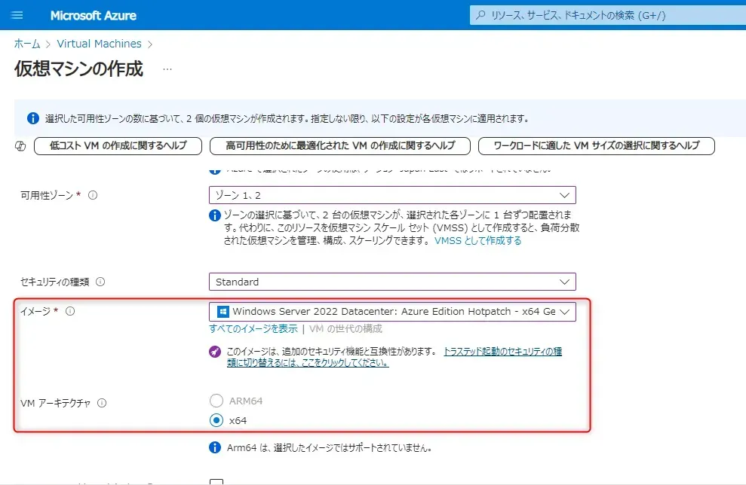Click info icon next to イメージ label
Image resolution: width=746 pixels, height=485 pixels.
coord(70,312)
